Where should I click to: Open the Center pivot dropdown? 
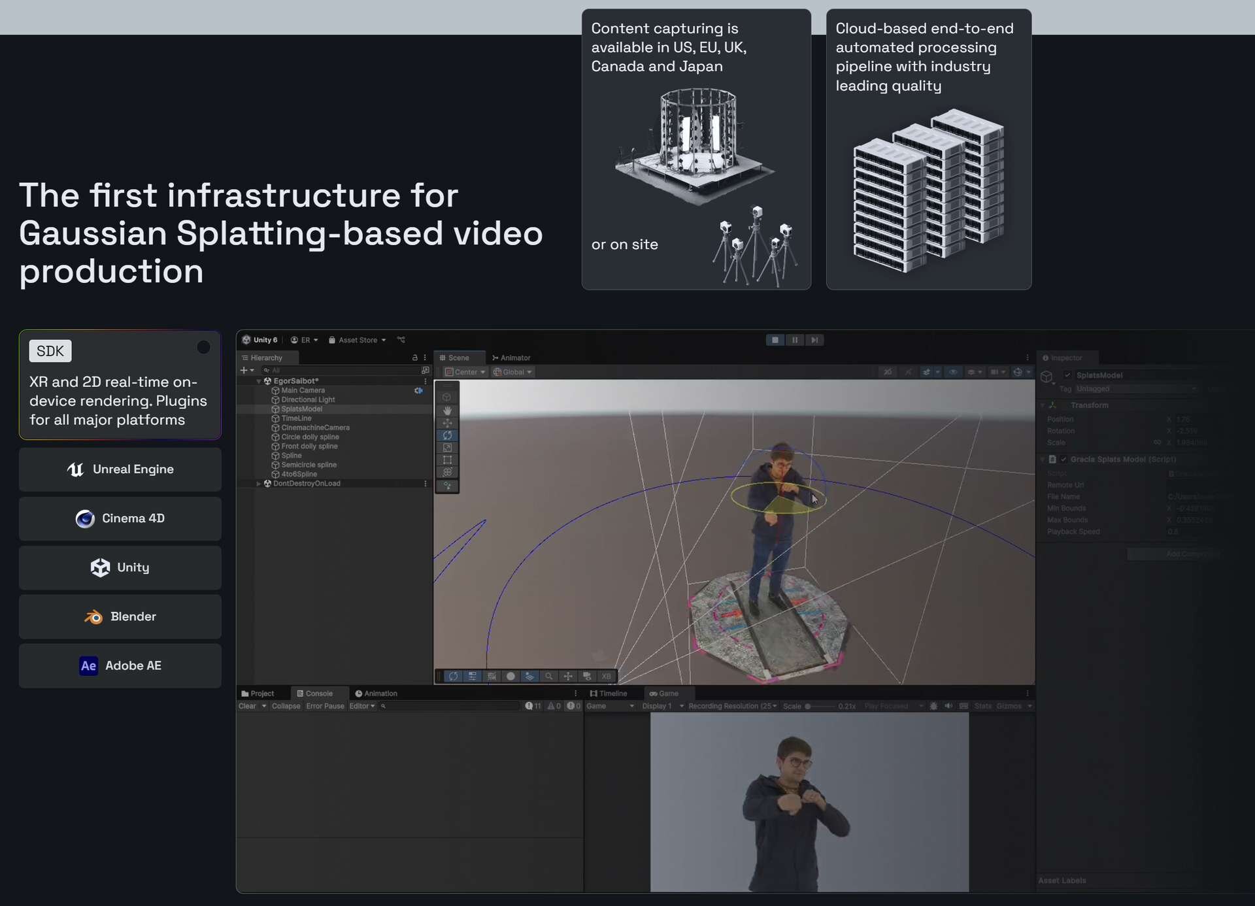tap(466, 372)
